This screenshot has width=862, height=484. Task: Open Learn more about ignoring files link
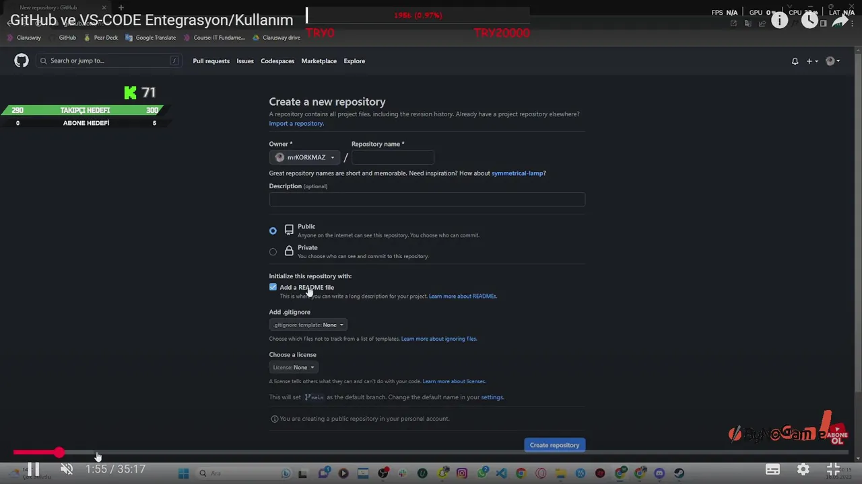(439, 339)
